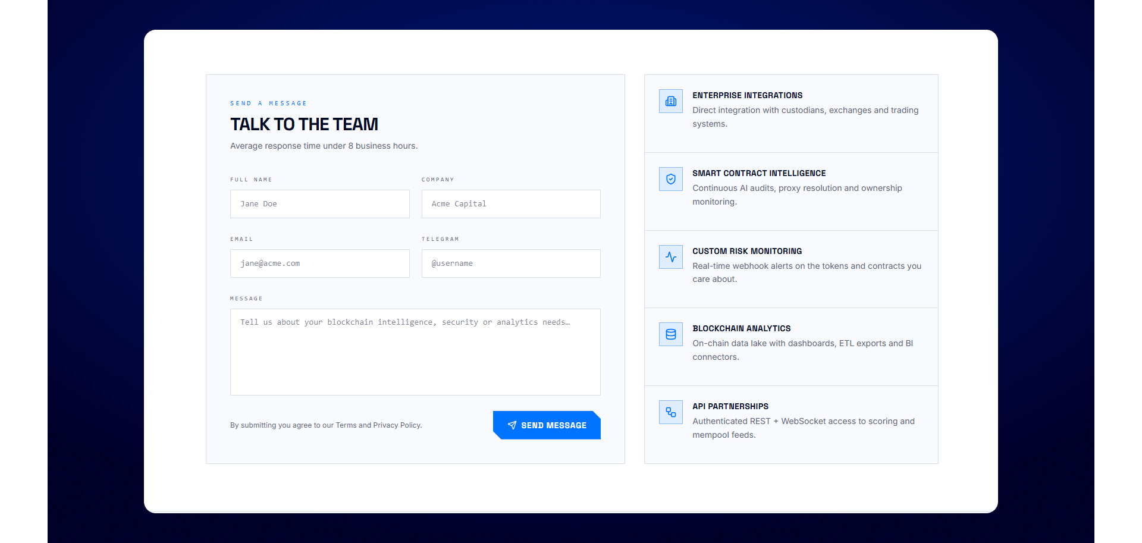Click the 'By submitting you agree' notice
1142x543 pixels.
(326, 425)
